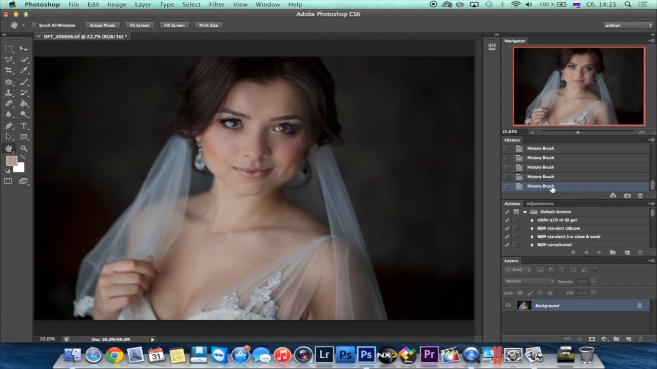Play the selected action
Image resolution: width=657 pixels, height=369 pixels.
click(600, 253)
